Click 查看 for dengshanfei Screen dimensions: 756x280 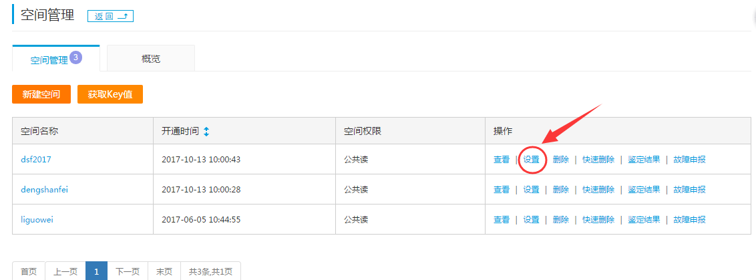pyautogui.click(x=502, y=190)
